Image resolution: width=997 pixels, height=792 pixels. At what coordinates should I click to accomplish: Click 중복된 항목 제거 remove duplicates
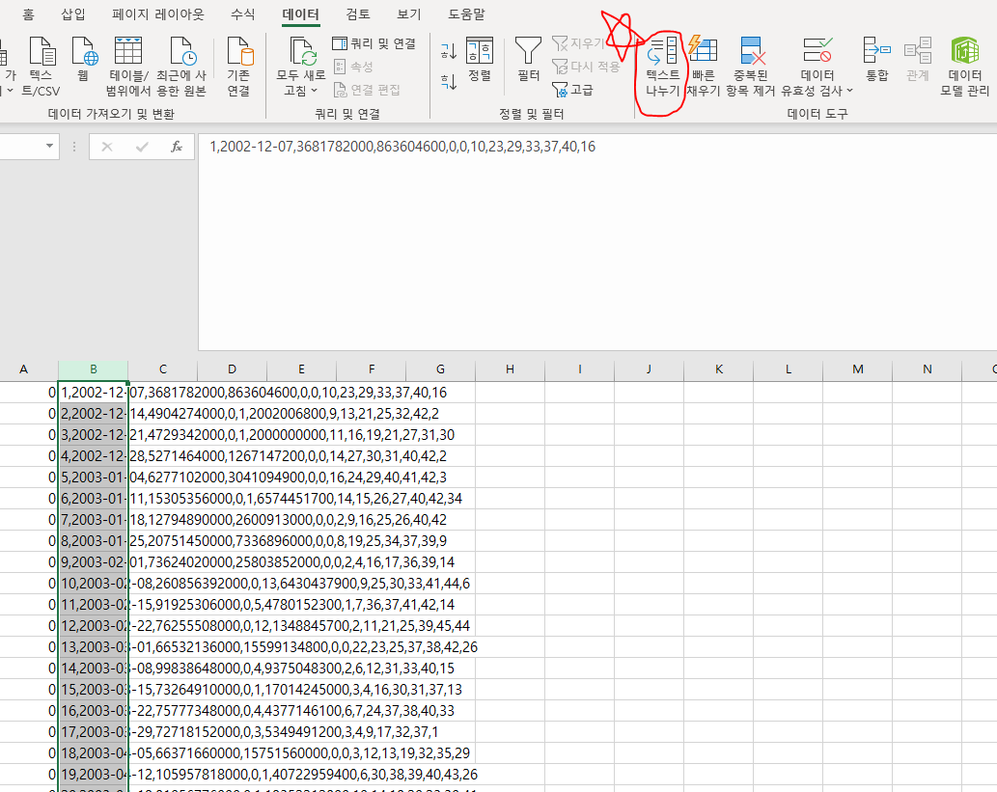pos(751,67)
